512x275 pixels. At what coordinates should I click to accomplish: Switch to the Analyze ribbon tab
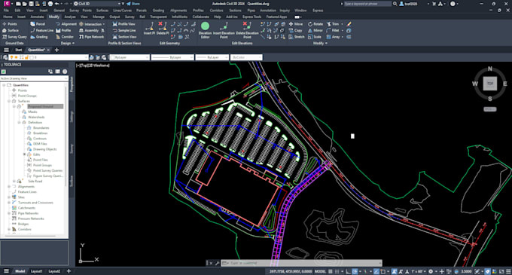point(70,17)
